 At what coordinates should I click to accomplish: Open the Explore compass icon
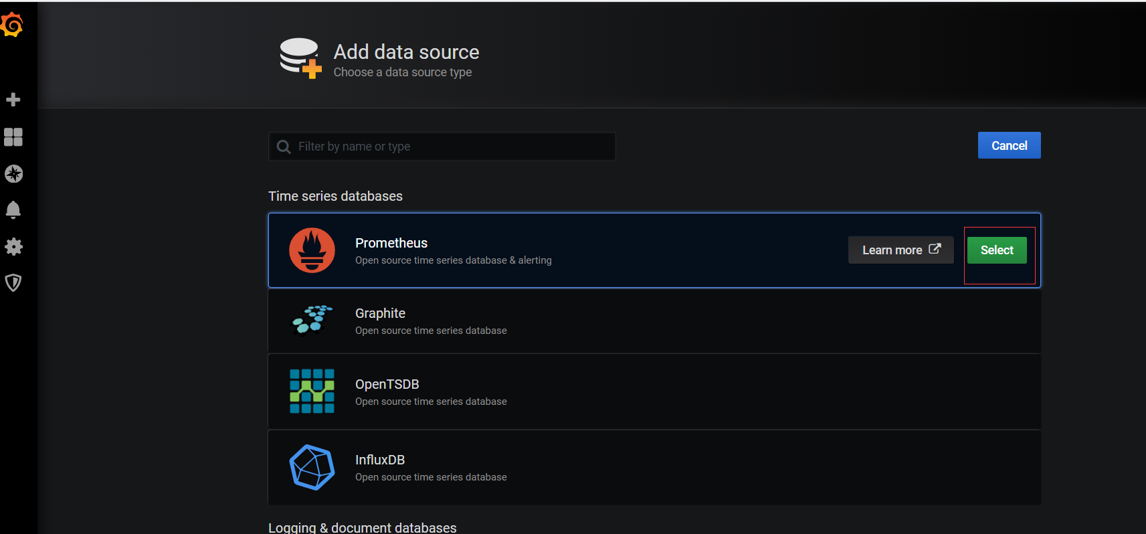pos(13,174)
